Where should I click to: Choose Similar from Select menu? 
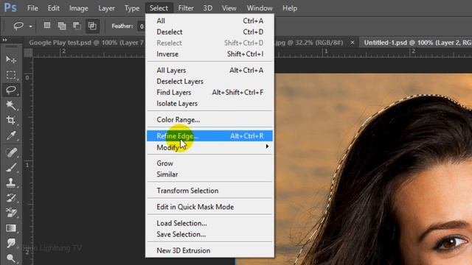click(x=209, y=174)
